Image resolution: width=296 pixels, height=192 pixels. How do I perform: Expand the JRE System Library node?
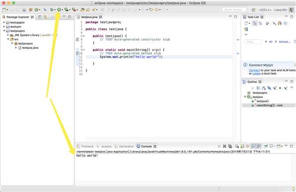[8, 35]
